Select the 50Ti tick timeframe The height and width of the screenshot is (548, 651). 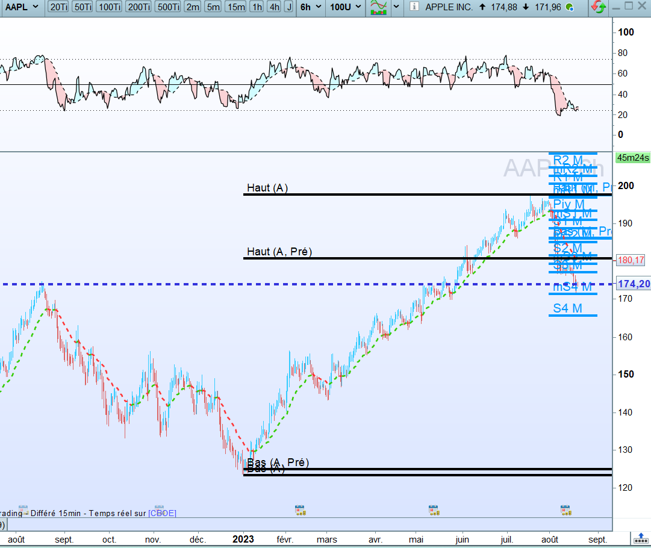pyautogui.click(x=83, y=7)
